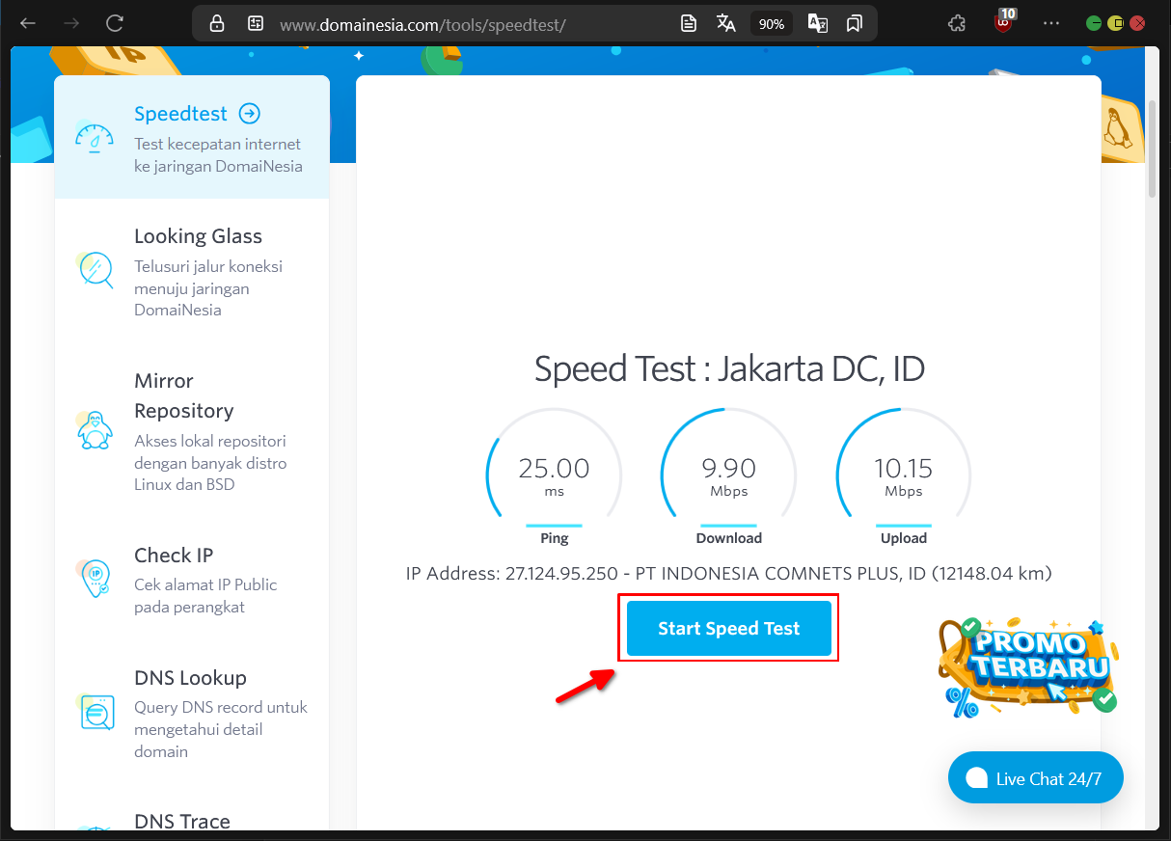Click the translation extension icon after the 90% badge
Screen dimensions: 1171x841
point(818,23)
